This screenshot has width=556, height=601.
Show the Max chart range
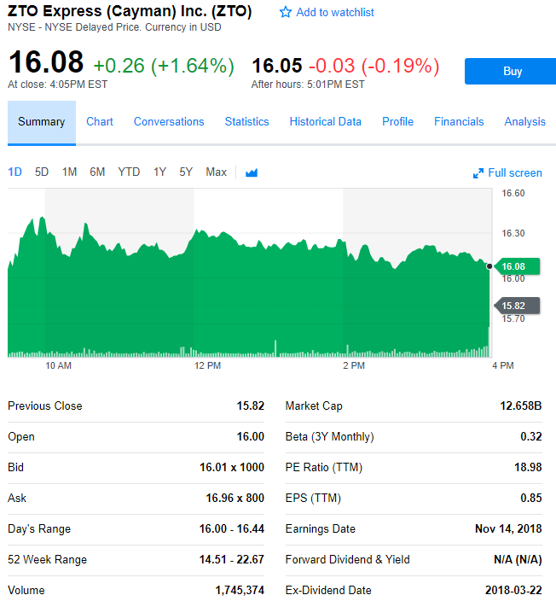coord(217,172)
